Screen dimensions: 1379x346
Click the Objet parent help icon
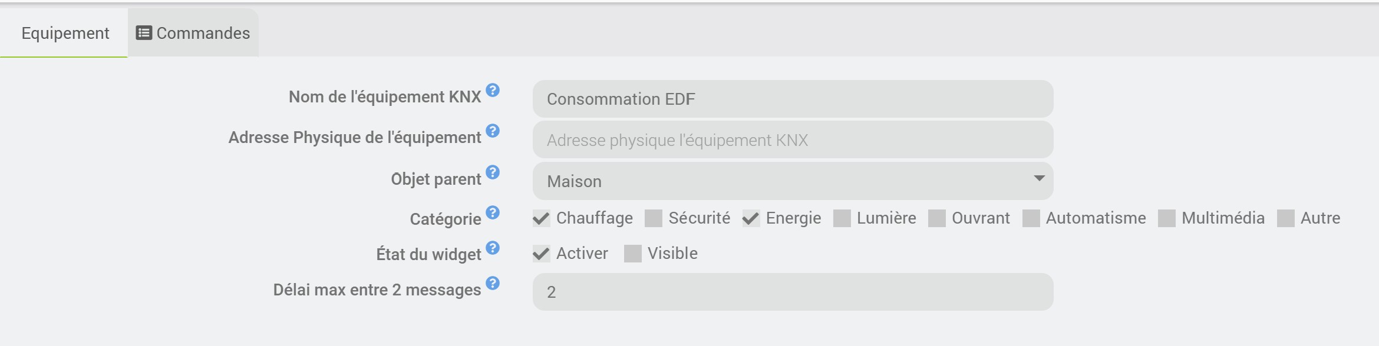[493, 172]
